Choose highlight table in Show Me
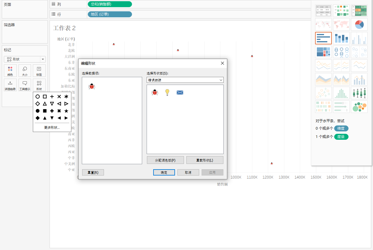 click(x=359, y=11)
